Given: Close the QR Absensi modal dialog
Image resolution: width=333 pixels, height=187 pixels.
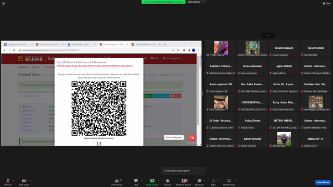Looking at the screenshot, I should [x=140, y=62].
